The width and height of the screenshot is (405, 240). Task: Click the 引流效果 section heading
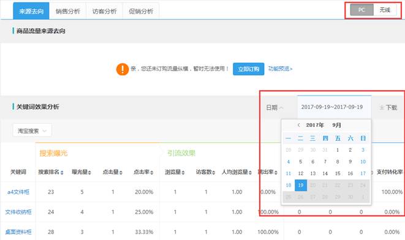click(181, 153)
